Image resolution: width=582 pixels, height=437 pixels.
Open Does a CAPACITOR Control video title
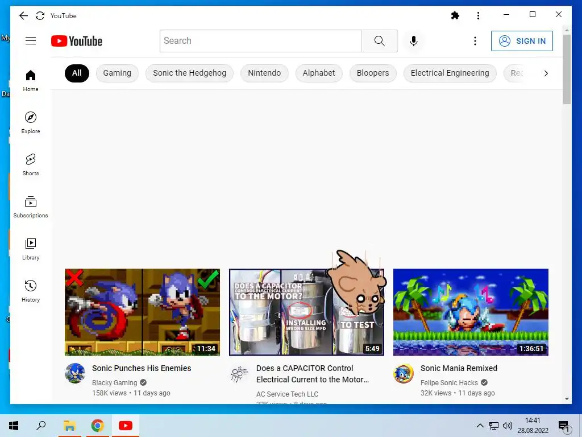[x=313, y=374]
